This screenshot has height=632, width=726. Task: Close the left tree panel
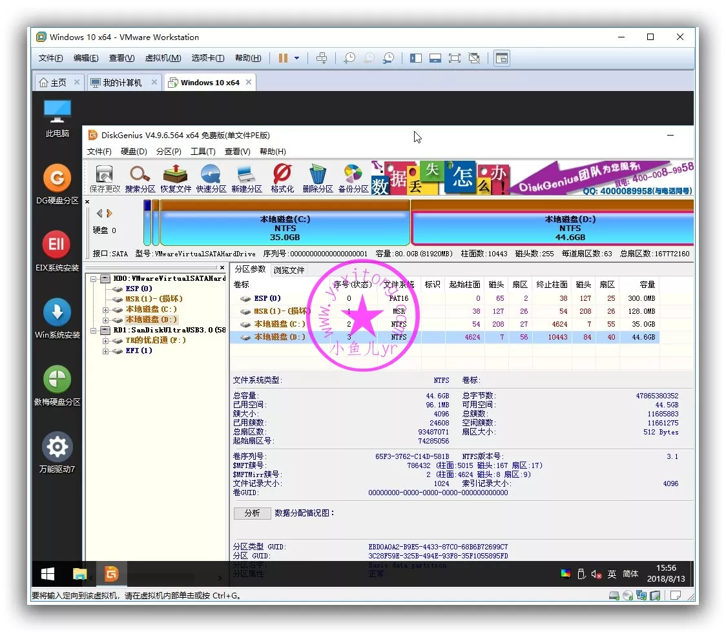[x=222, y=267]
